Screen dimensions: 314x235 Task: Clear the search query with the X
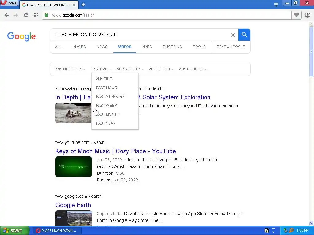(x=233, y=35)
